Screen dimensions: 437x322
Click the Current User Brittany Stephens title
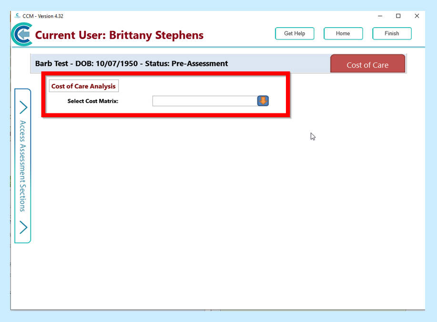click(x=119, y=35)
